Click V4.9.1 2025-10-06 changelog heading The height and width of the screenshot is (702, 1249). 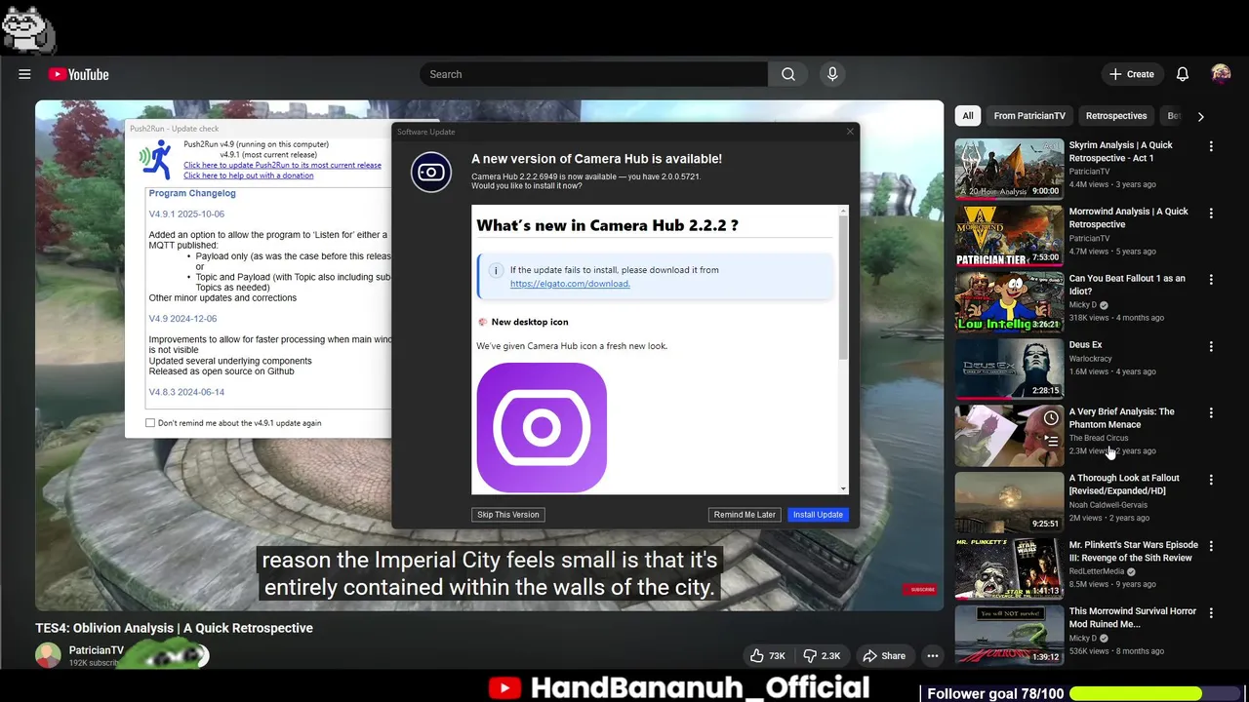coord(186,214)
